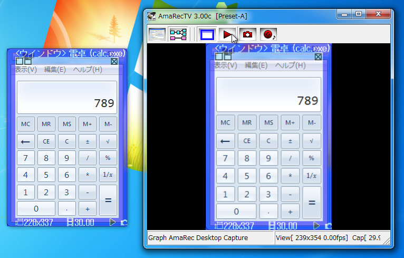Image resolution: width=404 pixels, height=258 pixels.
Task: Click CE button in left calculator
Action: coord(46,141)
